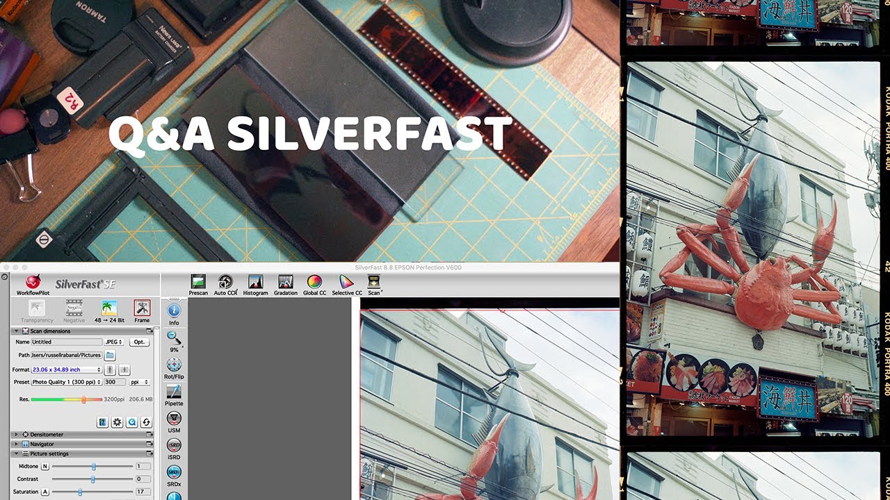
Task: Collapse Scan dimensions section
Action: click(x=17, y=331)
